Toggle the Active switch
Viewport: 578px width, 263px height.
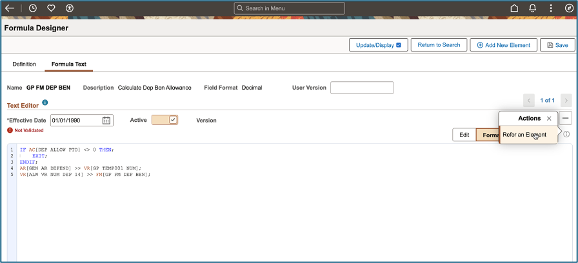[164, 120]
